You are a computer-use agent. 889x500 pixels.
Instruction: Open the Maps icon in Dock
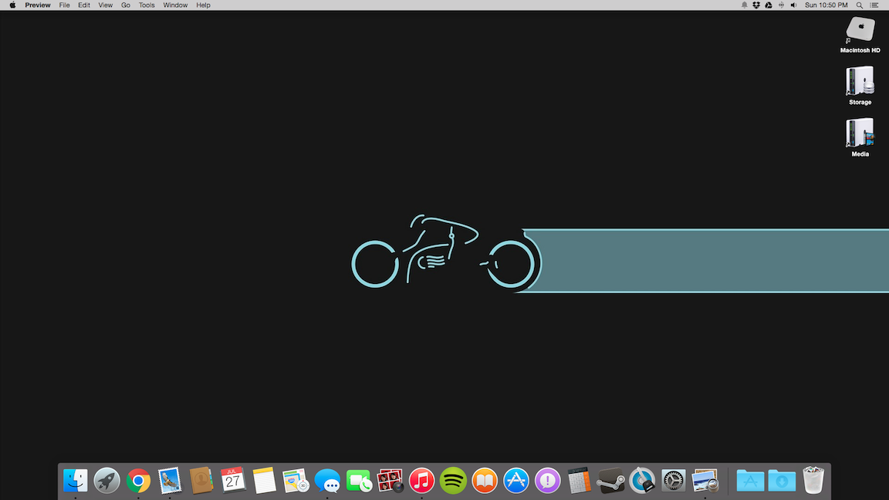click(x=296, y=481)
